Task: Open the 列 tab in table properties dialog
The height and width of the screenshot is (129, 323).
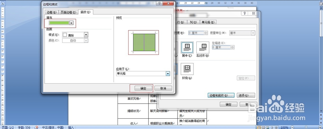Action: [x=193, y=22]
